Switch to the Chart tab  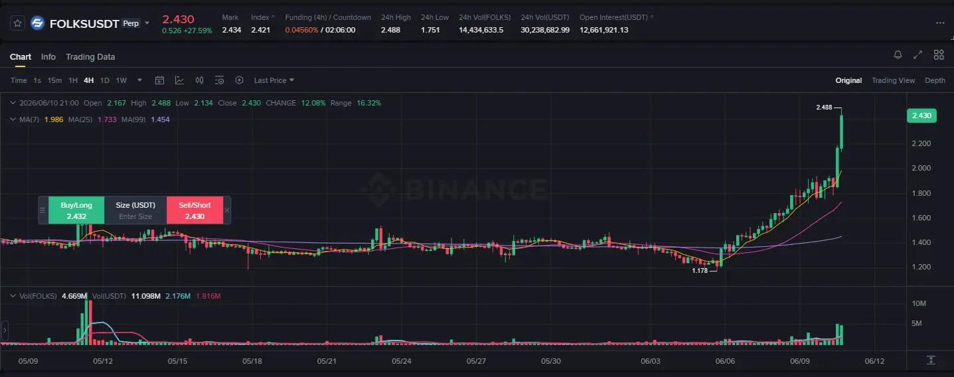(21, 57)
